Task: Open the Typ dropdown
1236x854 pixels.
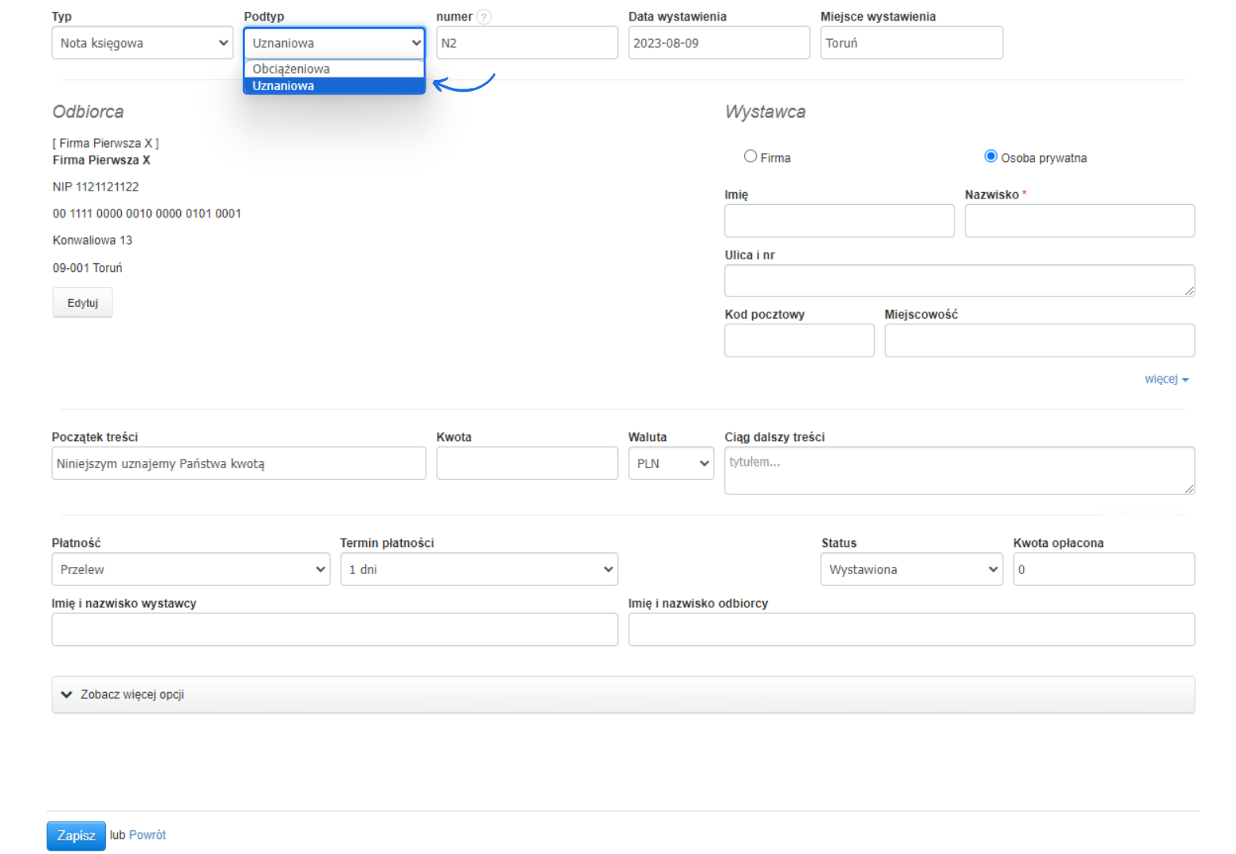Action: point(142,43)
